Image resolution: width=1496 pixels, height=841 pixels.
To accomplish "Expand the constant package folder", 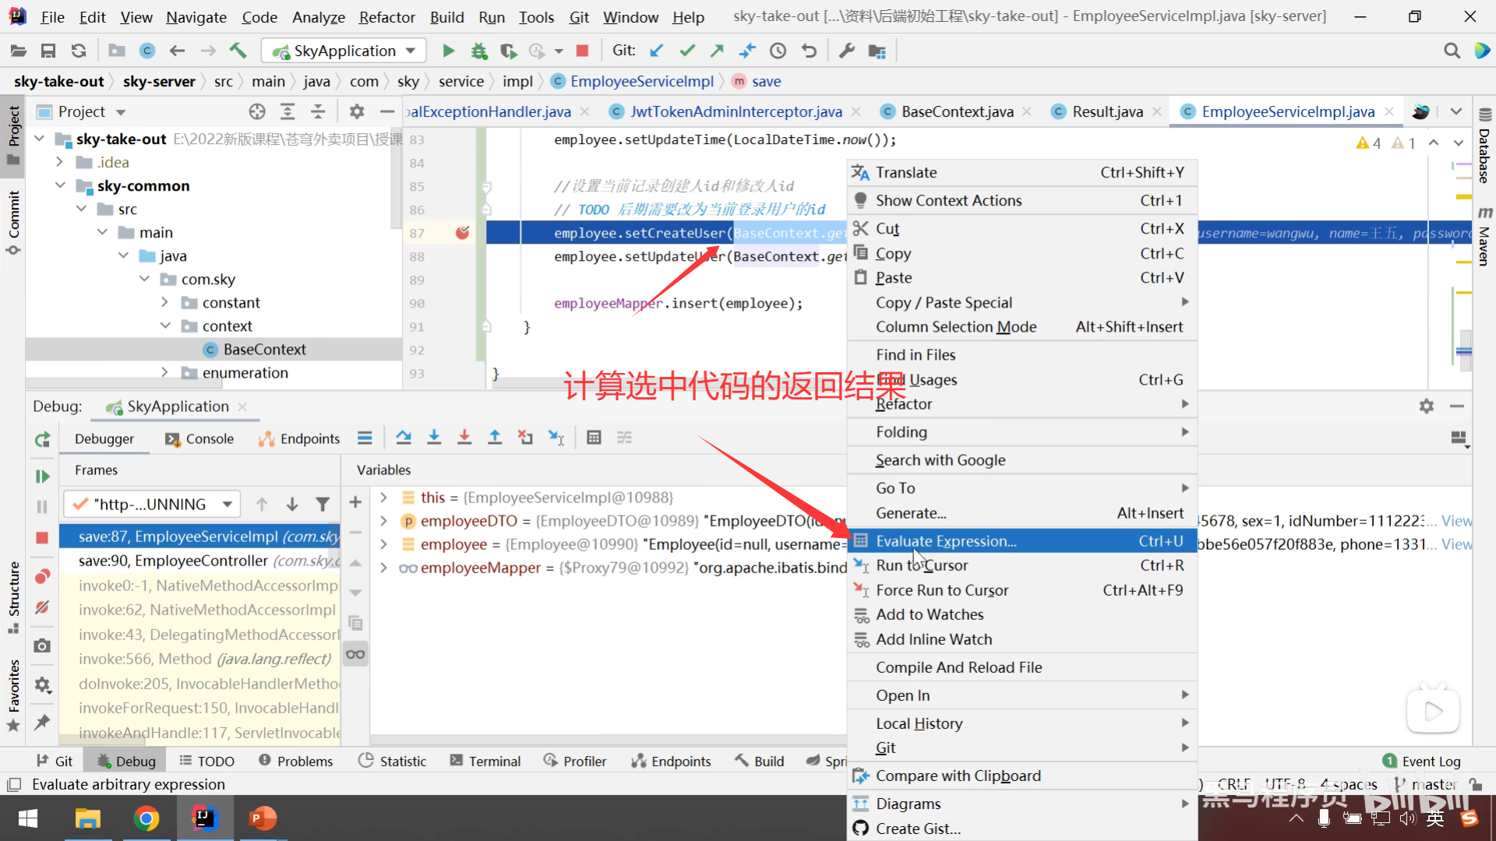I will click(x=164, y=302).
